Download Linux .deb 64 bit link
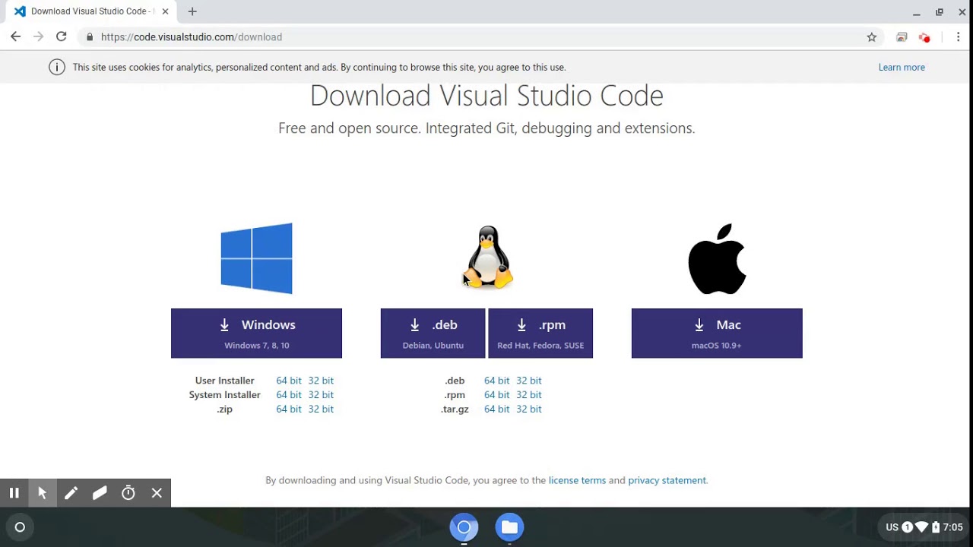The height and width of the screenshot is (547, 973). pos(497,381)
